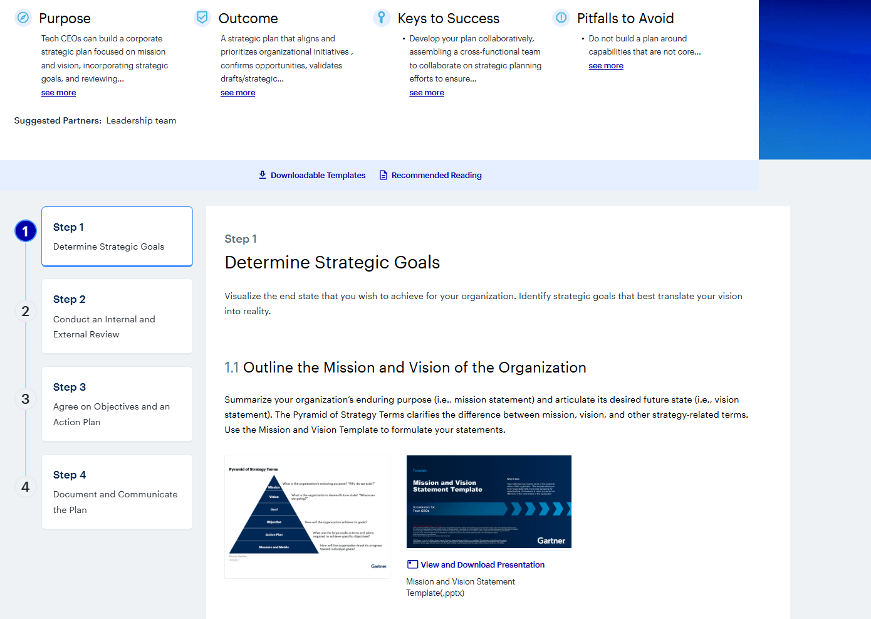This screenshot has width=871, height=619.
Task: Open Step 4 Document and Communicate the Plan
Action: 117,492
